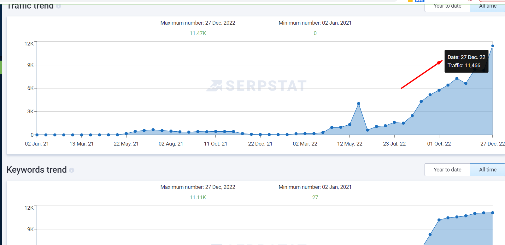Click the 01 Oct. 22 traffic data point

[439, 90]
